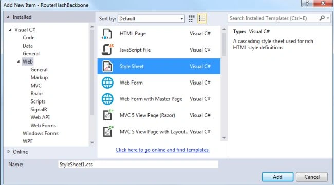Click Web Form with Master Page icon
This screenshot has width=334, height=185.
tap(107, 99)
